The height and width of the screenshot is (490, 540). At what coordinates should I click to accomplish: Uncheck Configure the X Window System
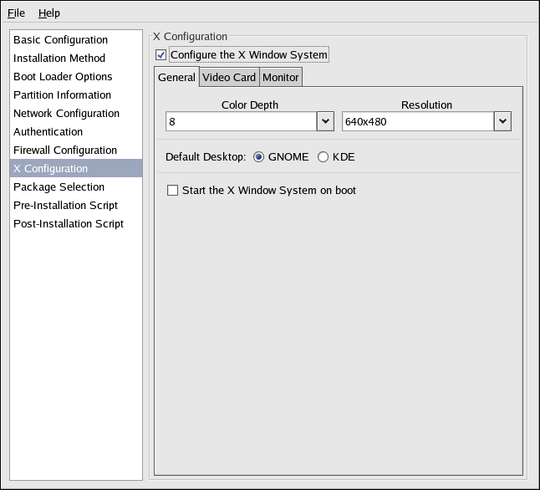161,55
